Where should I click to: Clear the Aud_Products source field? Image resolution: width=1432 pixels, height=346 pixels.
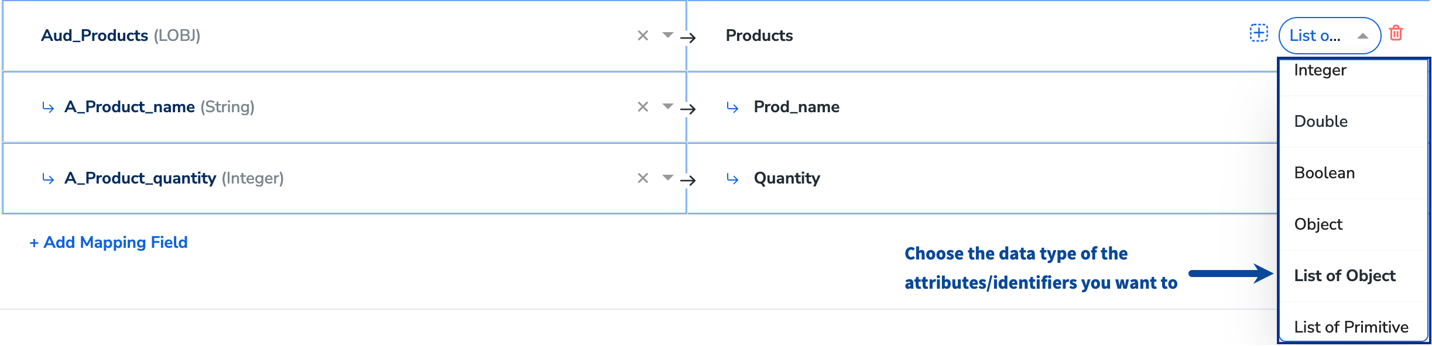tap(643, 36)
